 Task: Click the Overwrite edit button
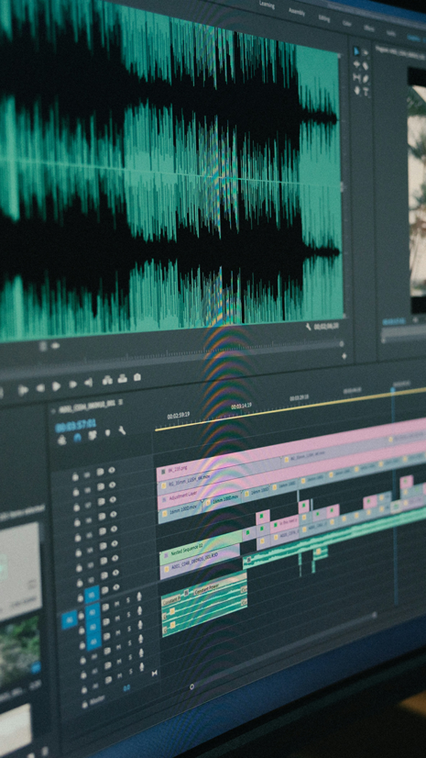pyautogui.click(x=123, y=378)
